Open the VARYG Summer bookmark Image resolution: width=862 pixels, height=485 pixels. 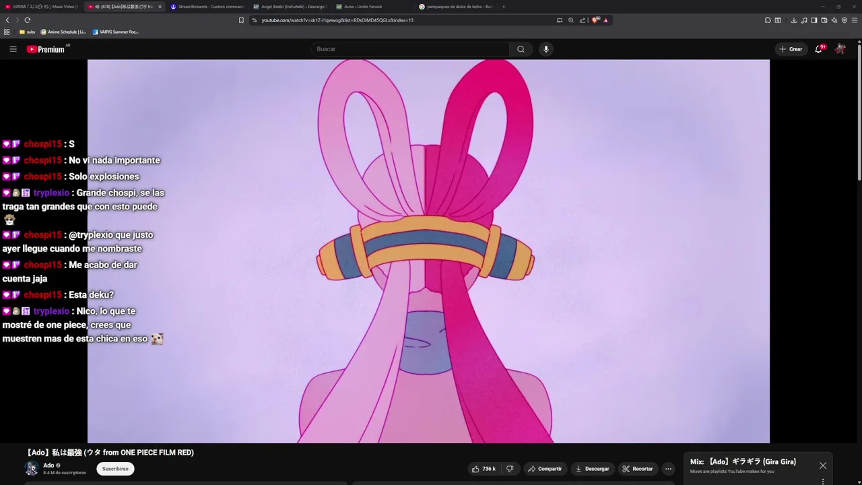pos(115,32)
